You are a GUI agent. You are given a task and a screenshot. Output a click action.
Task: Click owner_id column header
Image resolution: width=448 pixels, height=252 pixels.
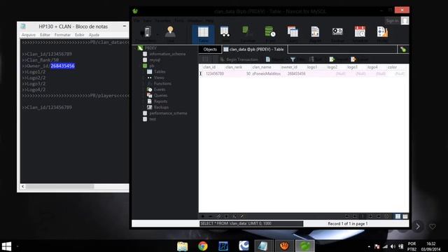[289, 67]
